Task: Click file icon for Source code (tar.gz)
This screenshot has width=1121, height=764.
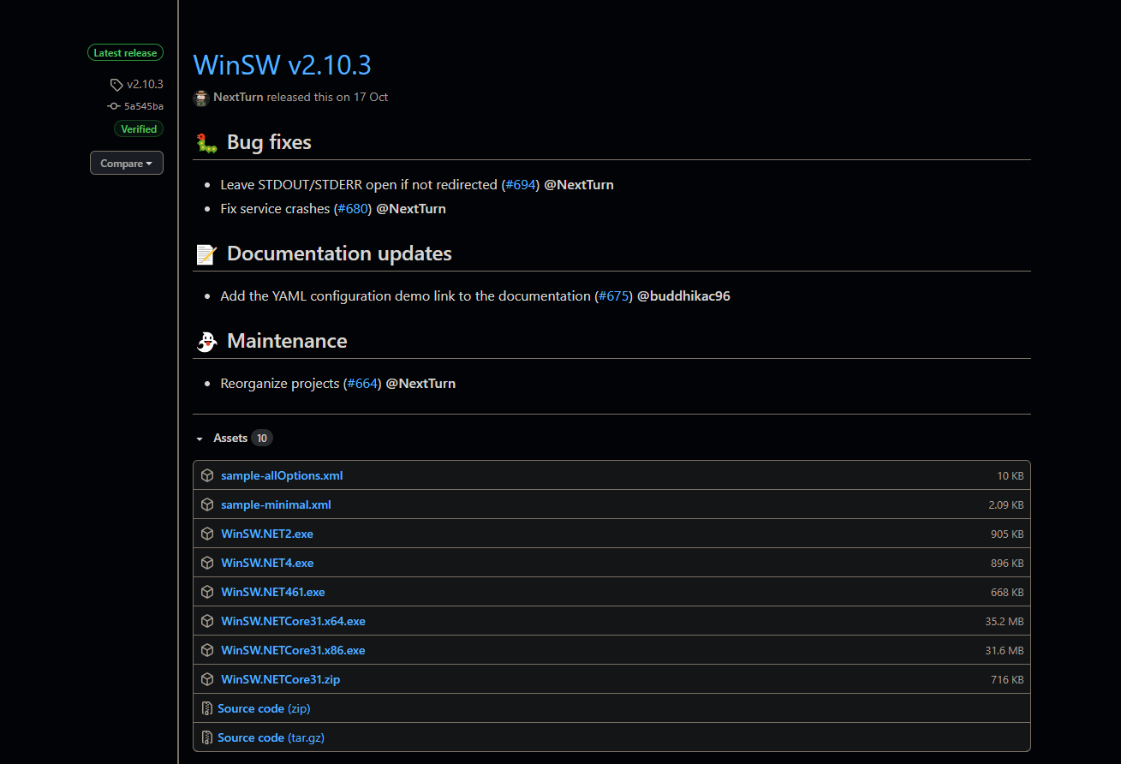Action: tap(206, 737)
